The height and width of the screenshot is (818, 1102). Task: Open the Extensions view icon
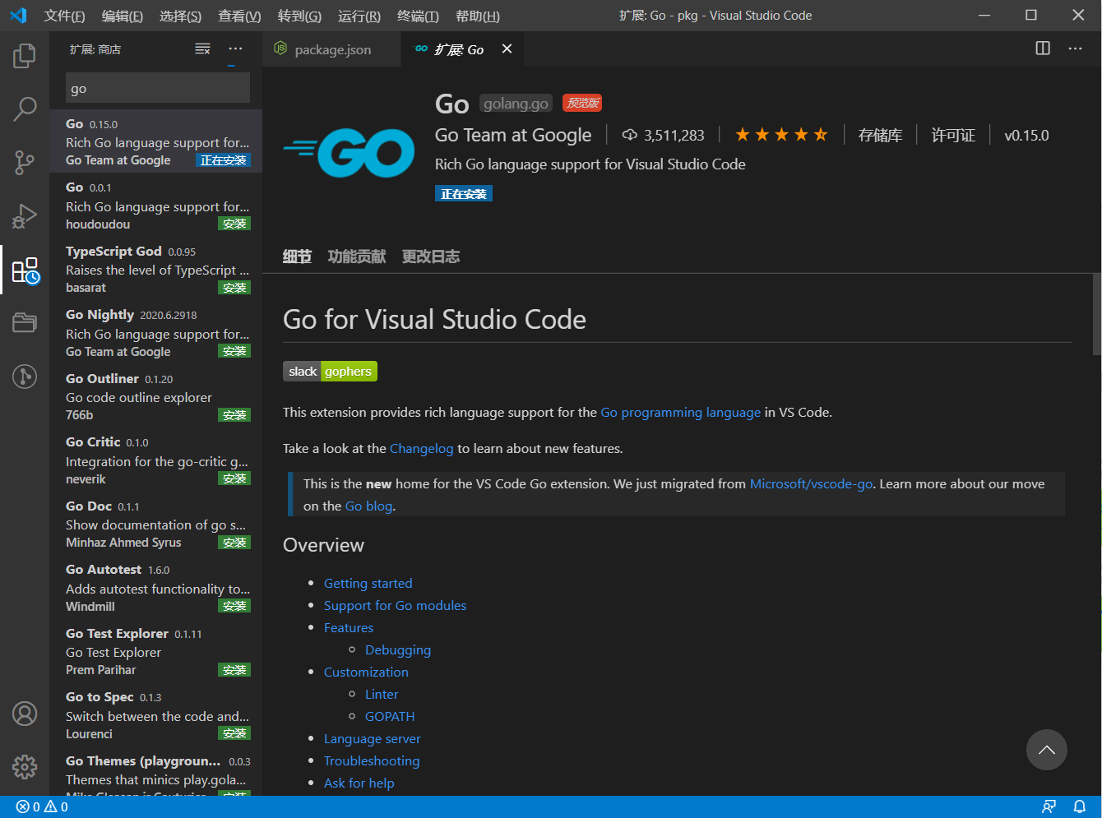25,270
